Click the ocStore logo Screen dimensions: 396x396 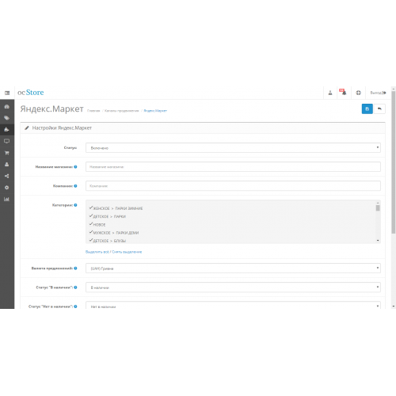point(31,93)
